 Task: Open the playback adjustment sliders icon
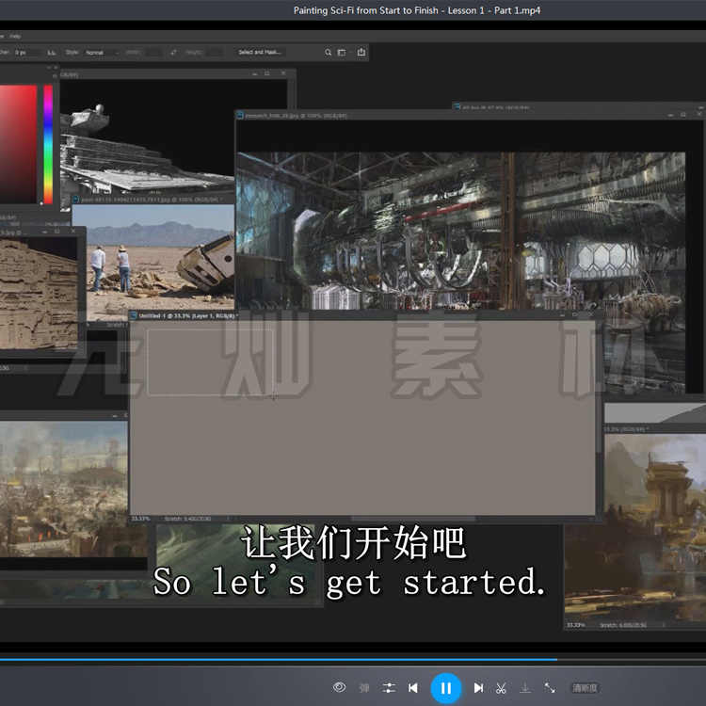[x=389, y=688]
